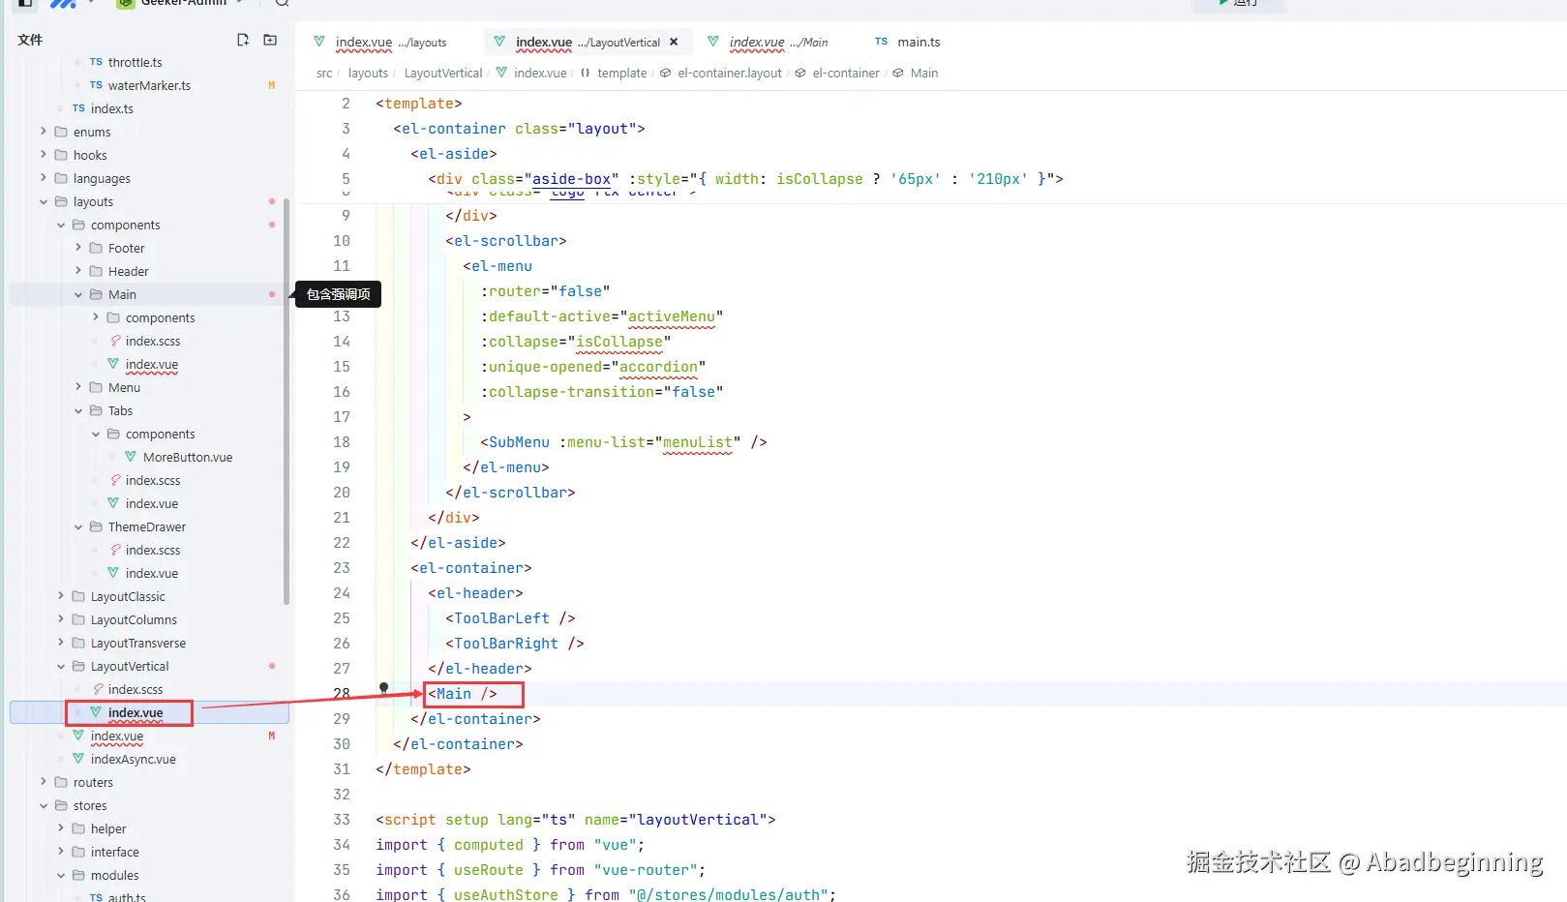Click the TS icon beside waterMarker.ts

pos(96,85)
